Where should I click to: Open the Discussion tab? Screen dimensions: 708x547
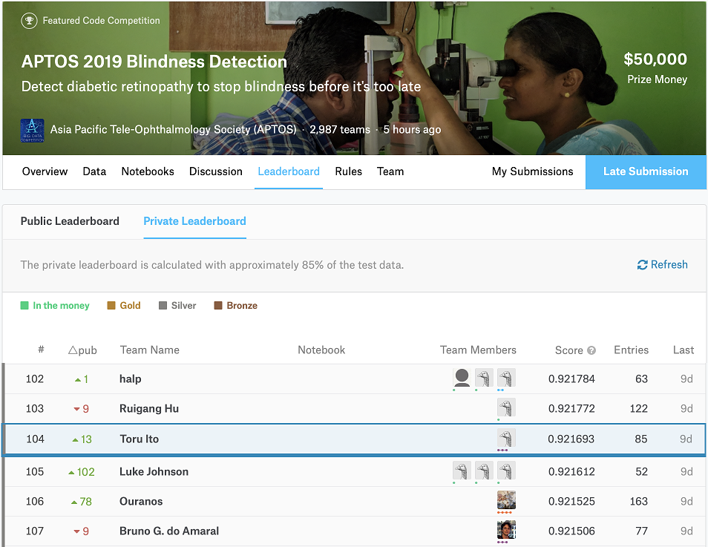(216, 171)
